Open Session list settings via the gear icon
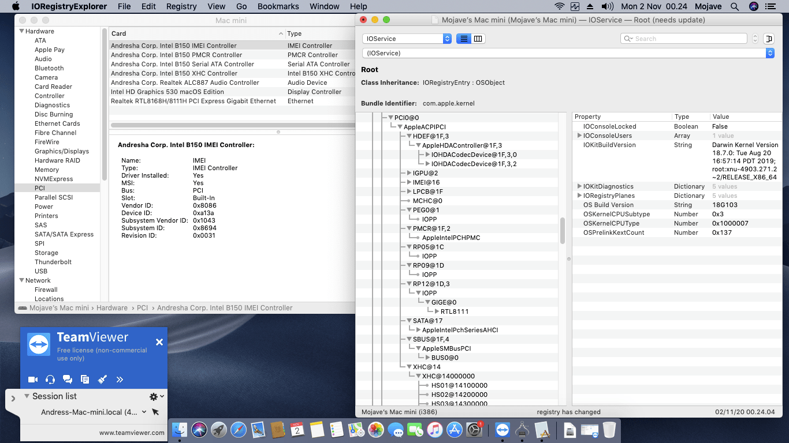789x443 pixels. coord(152,396)
